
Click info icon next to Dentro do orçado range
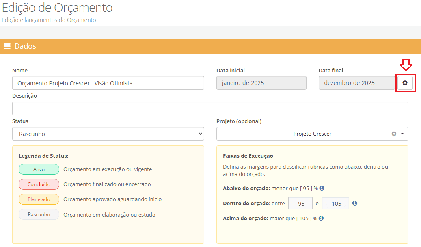355,203
